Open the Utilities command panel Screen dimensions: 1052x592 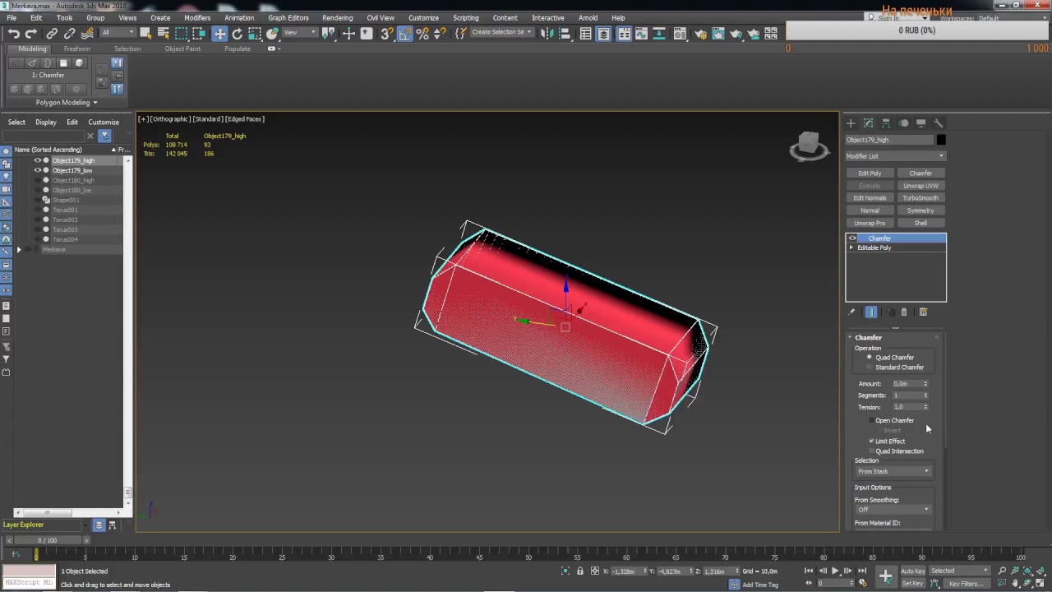click(x=939, y=123)
